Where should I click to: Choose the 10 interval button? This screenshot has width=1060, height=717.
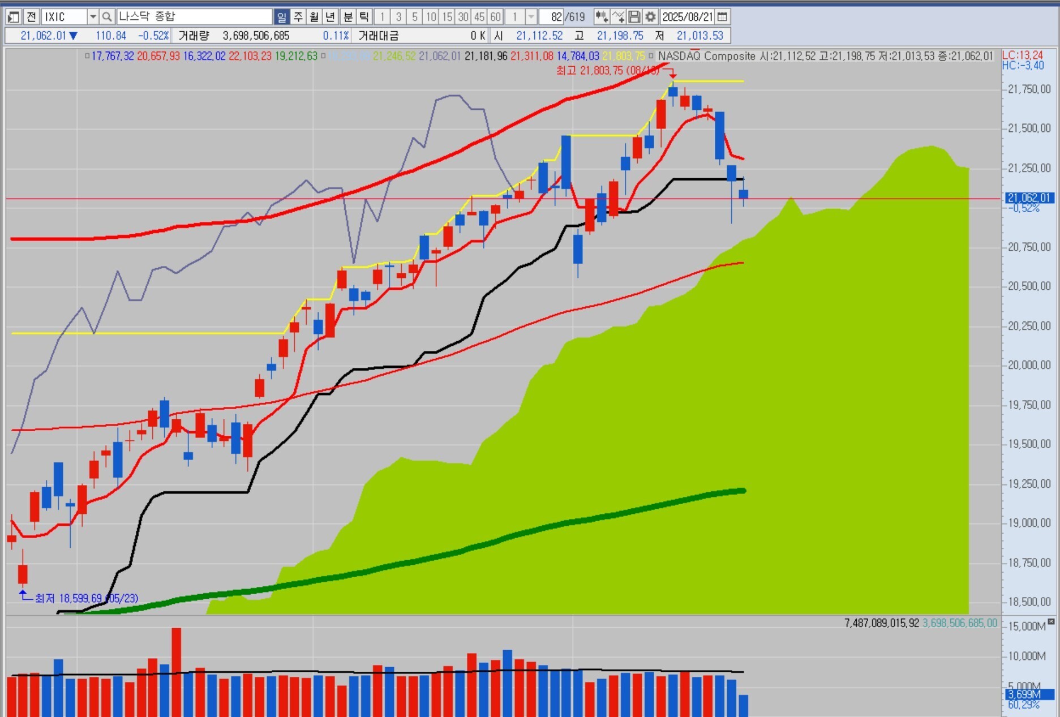click(x=431, y=17)
